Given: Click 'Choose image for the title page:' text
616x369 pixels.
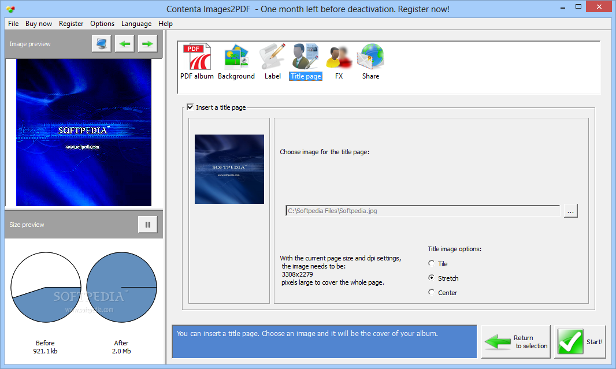Looking at the screenshot, I should click(x=325, y=152).
